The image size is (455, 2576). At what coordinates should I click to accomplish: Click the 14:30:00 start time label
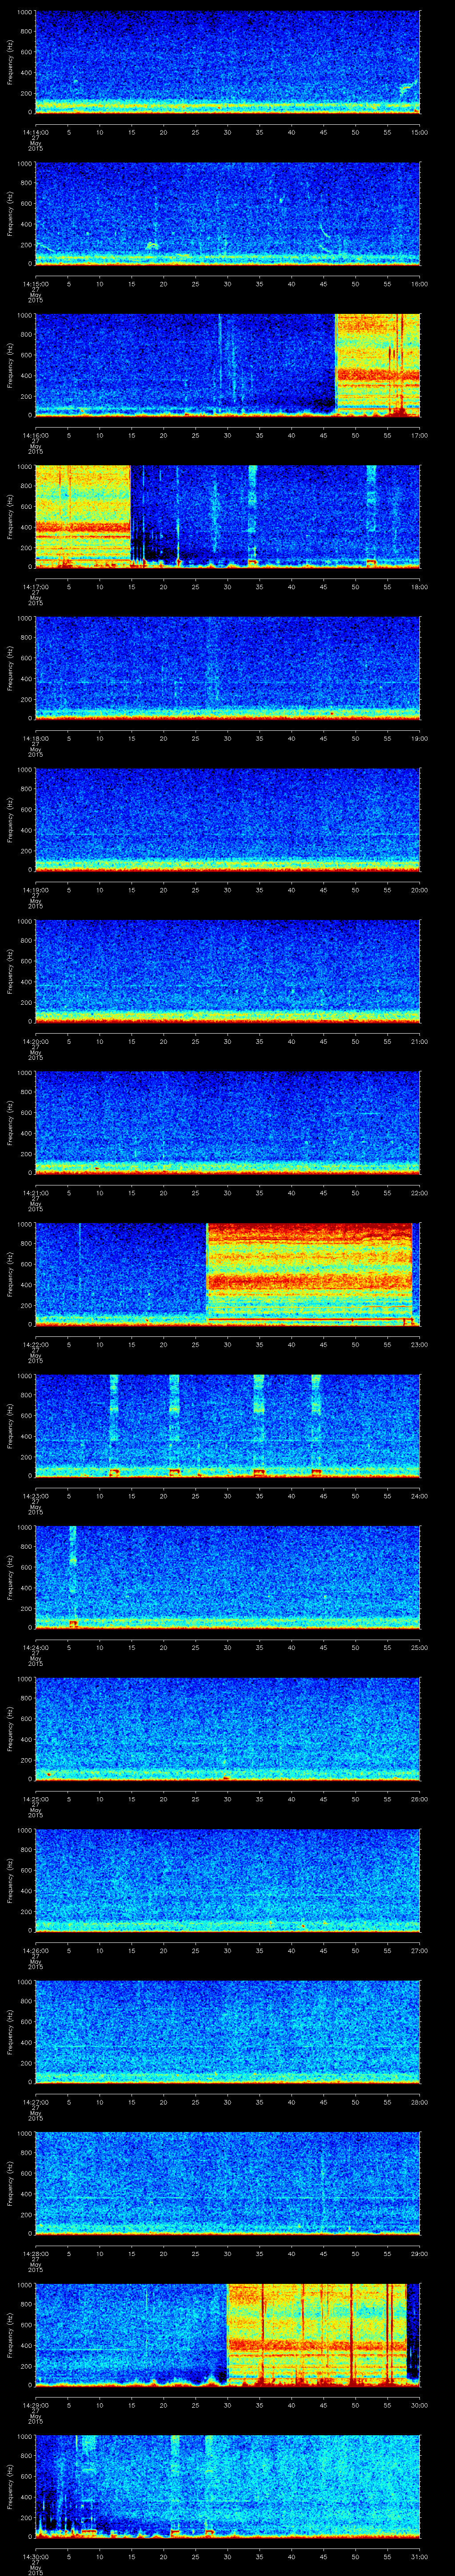point(35,2556)
